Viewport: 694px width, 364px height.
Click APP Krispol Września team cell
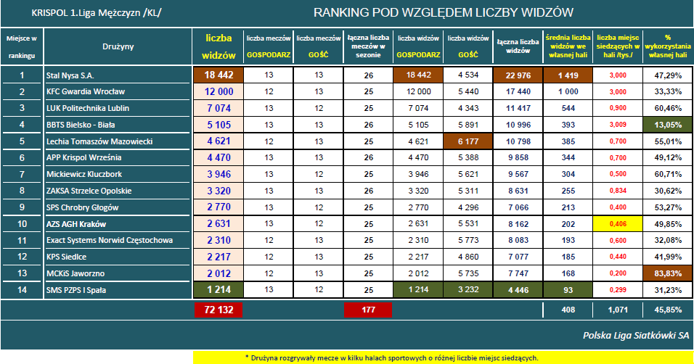click(x=83, y=157)
